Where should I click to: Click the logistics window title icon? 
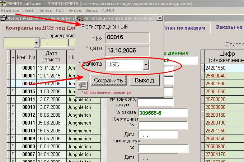tap(4, 18)
